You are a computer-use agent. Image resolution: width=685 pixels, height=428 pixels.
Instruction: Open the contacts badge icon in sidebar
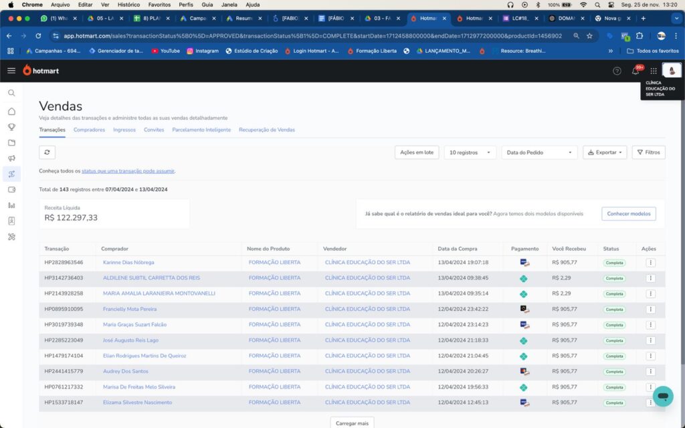(12, 221)
